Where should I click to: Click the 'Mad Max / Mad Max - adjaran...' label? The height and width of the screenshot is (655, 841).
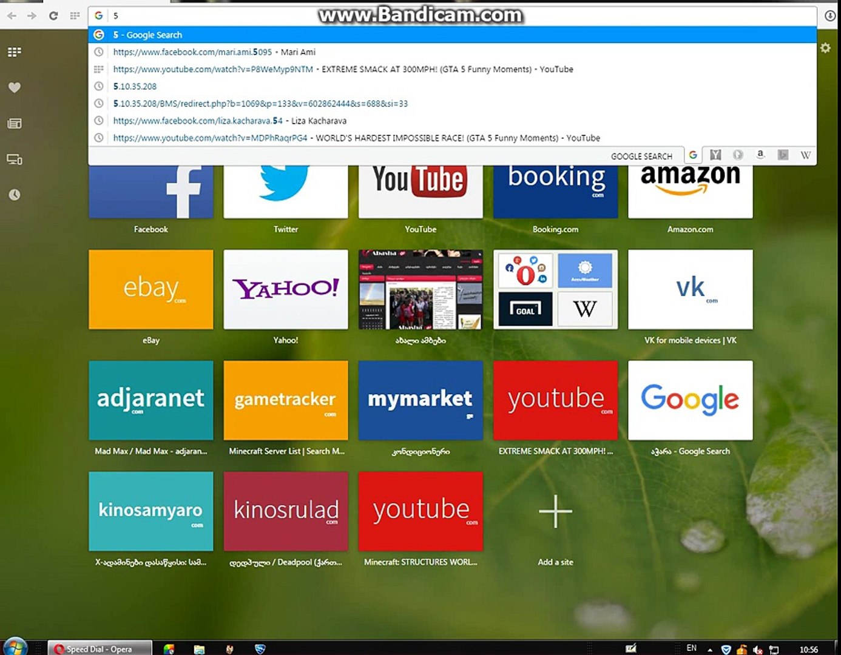[151, 451]
